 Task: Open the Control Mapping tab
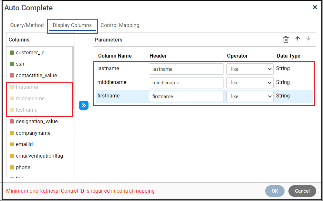(120, 25)
